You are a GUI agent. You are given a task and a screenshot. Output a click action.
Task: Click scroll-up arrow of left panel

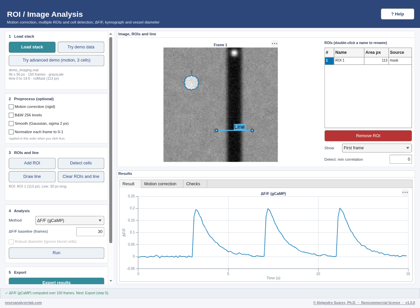(111, 34)
